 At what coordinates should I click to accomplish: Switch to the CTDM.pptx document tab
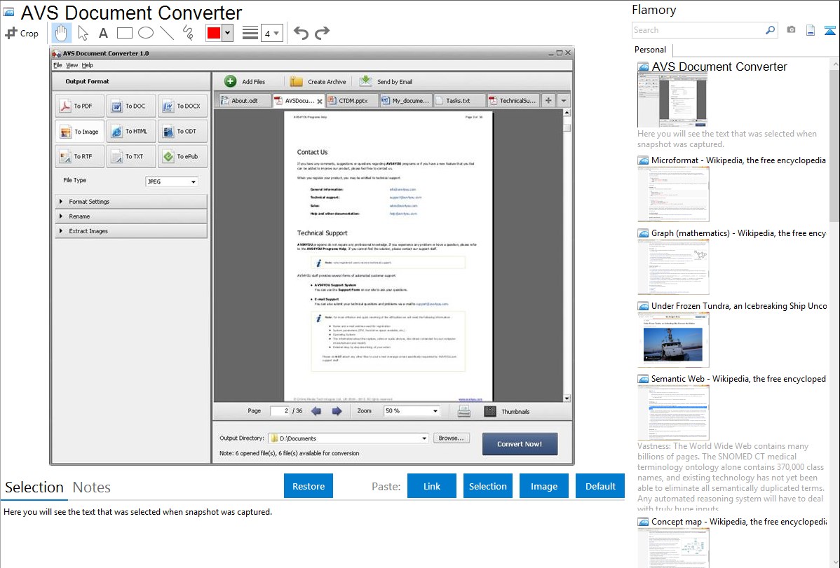pyautogui.click(x=352, y=101)
